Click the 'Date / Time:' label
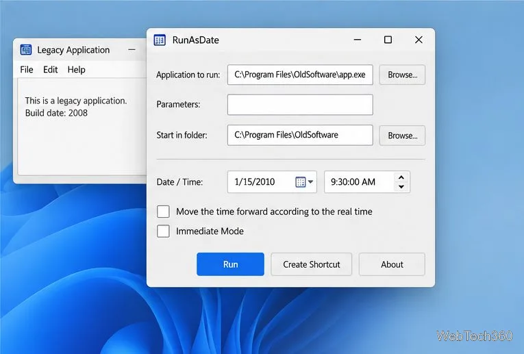This screenshot has height=354, width=524. [x=179, y=182]
